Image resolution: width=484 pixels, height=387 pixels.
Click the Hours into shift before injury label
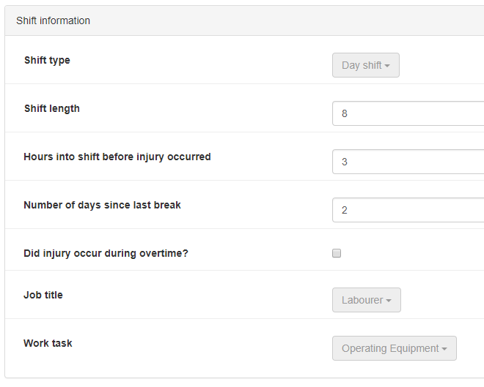[117, 157]
